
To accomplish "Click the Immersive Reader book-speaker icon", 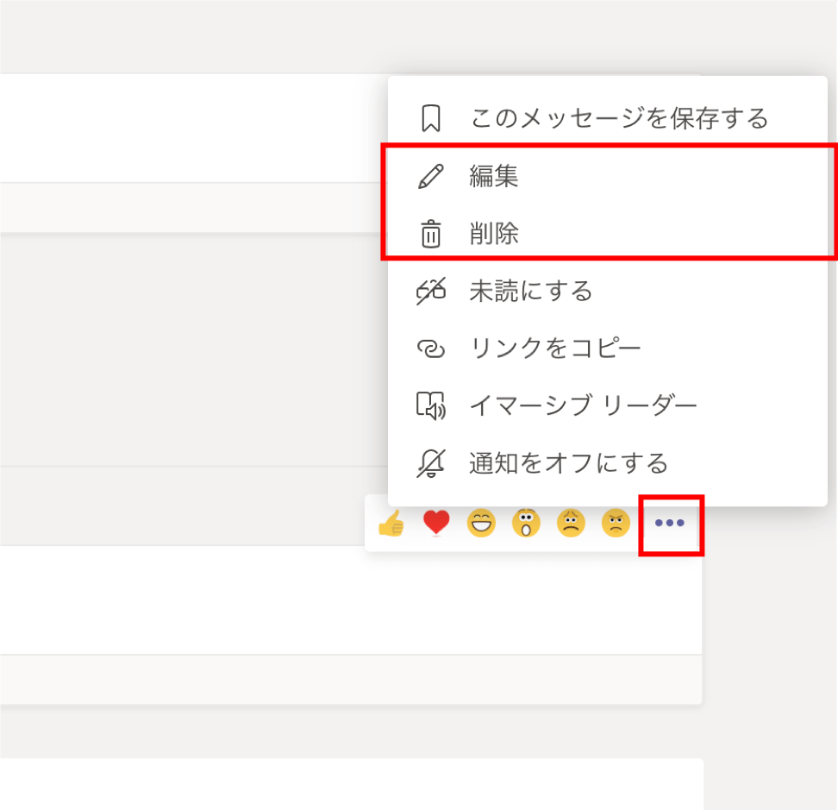I will pos(430,405).
